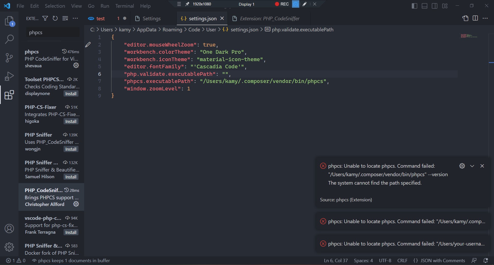Switch to the Settings tab
This screenshot has width=494, height=265.
(154, 18)
